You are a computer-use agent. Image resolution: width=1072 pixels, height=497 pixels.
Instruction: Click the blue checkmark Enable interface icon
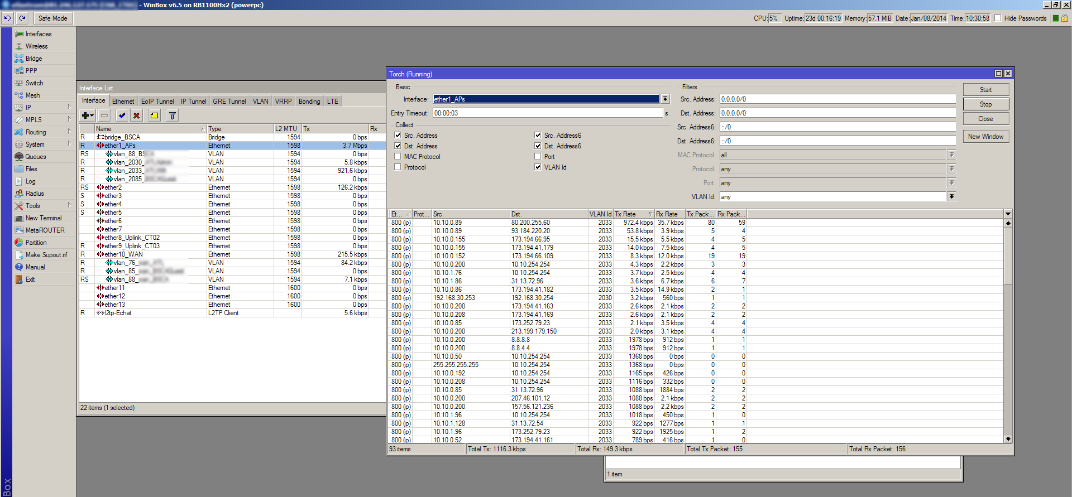pos(122,115)
